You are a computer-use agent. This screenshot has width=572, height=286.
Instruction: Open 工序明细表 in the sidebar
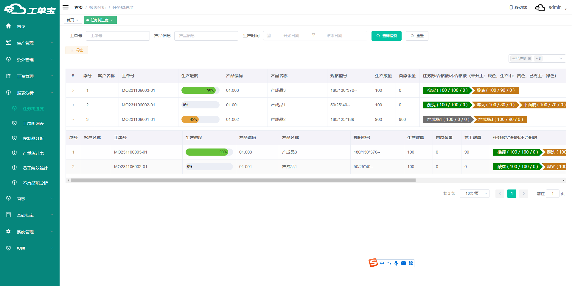click(33, 124)
